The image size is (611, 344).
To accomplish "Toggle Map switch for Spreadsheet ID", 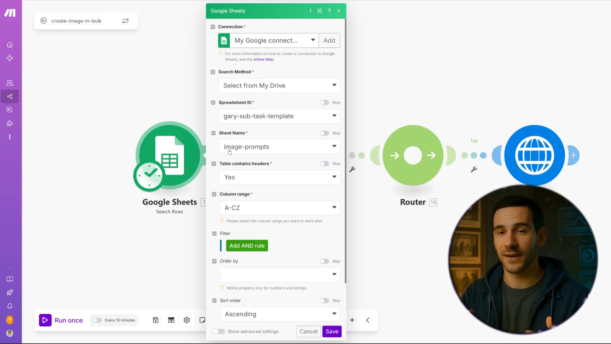I will click(x=325, y=102).
